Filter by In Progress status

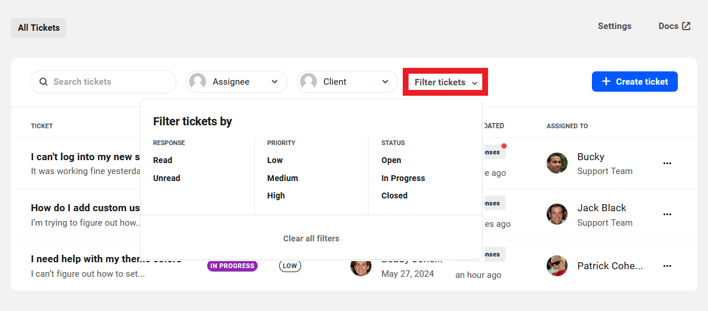(403, 178)
